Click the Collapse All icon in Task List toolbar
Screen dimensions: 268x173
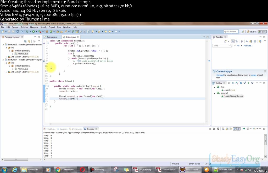click(x=255, y=41)
